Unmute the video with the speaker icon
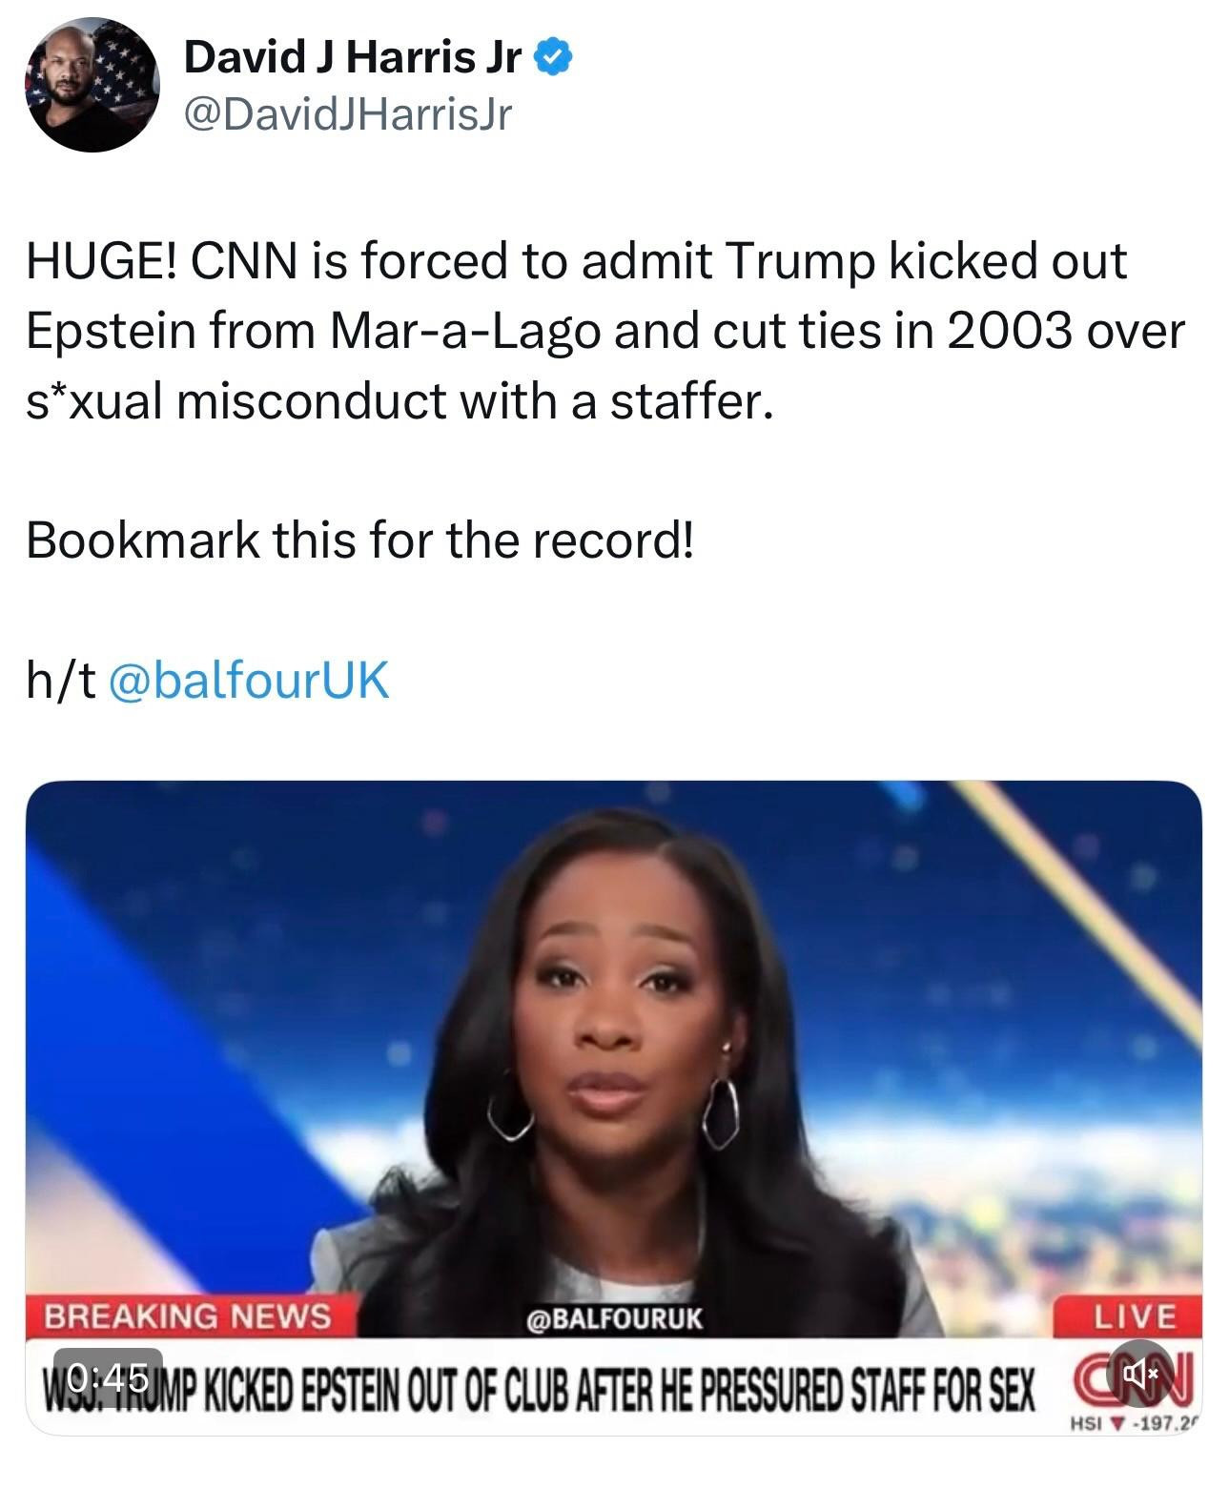Image resolution: width=1229 pixels, height=1488 pixels. tap(1140, 1374)
